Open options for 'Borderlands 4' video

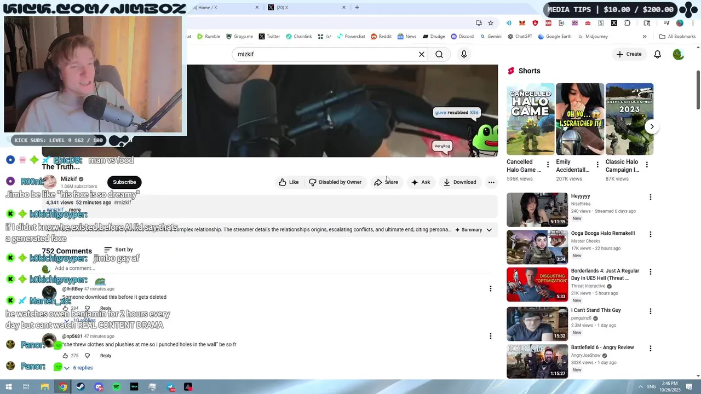coord(651,272)
